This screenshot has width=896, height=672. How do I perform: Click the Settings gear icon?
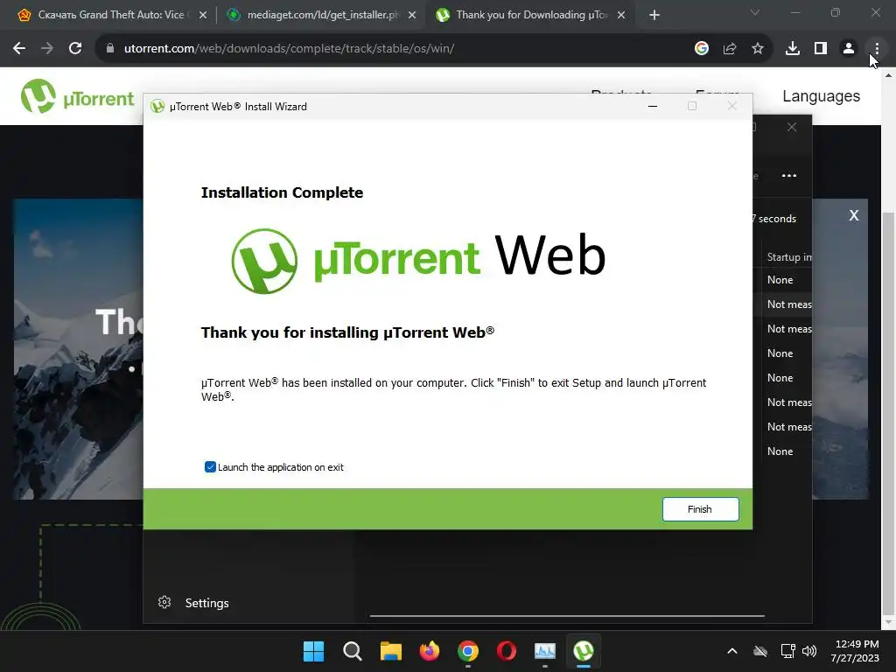pos(164,602)
